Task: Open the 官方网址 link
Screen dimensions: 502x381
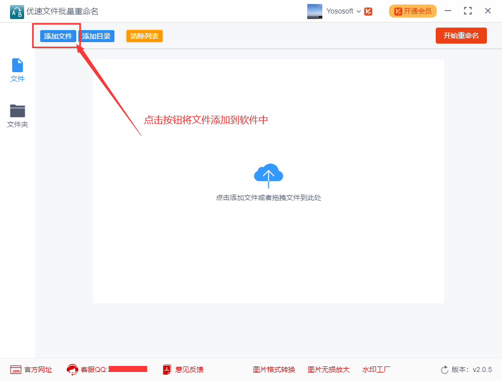Action: point(31,370)
